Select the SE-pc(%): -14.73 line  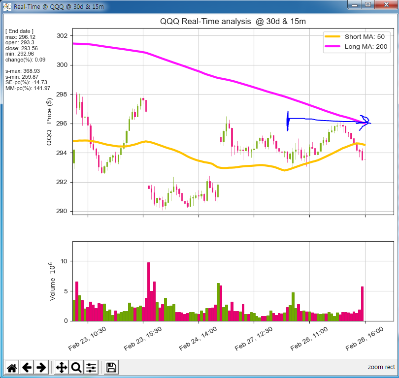click(x=26, y=82)
